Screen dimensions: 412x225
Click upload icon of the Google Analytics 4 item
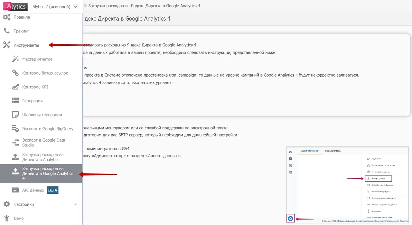pos(15,171)
